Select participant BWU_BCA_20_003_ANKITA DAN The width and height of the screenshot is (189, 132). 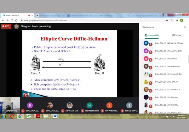[x=164, y=51]
